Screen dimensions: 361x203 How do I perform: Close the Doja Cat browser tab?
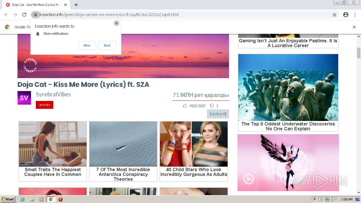click(66, 5)
